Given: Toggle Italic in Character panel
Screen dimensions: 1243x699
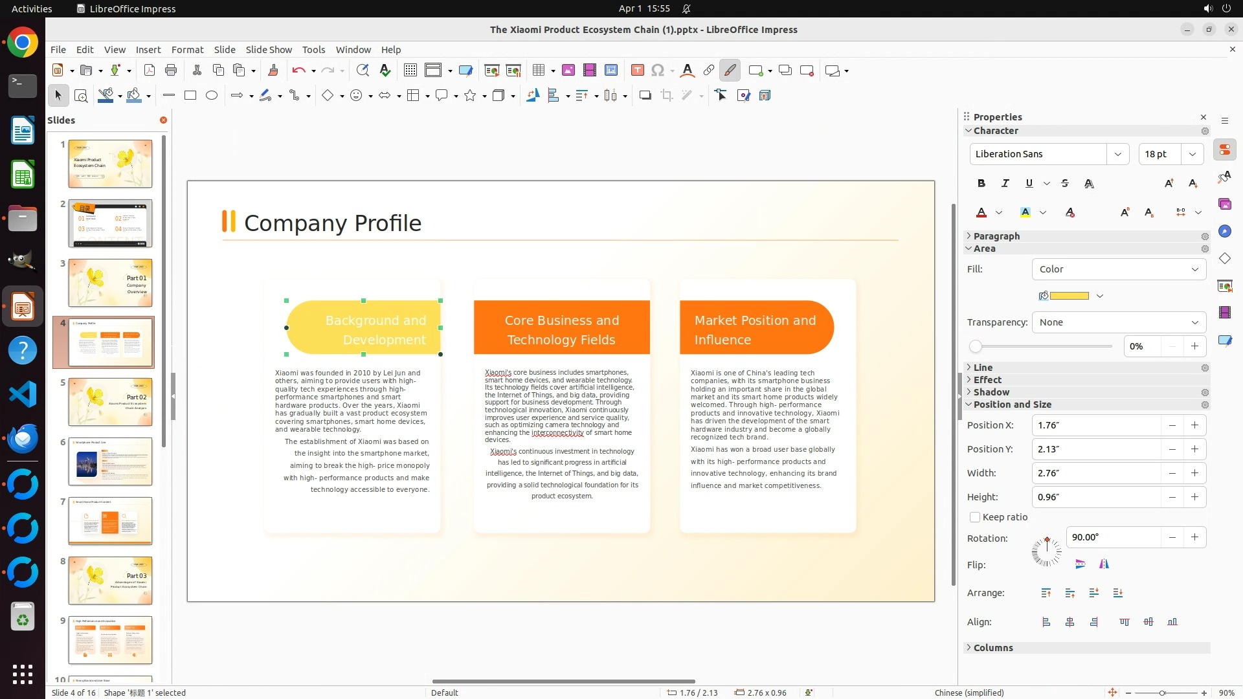Looking at the screenshot, I should pos(1005,184).
